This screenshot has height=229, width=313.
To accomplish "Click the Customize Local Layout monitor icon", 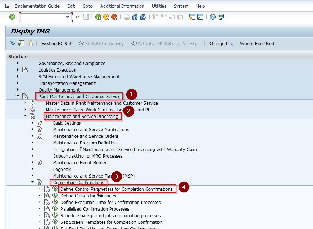I will pos(221,17).
